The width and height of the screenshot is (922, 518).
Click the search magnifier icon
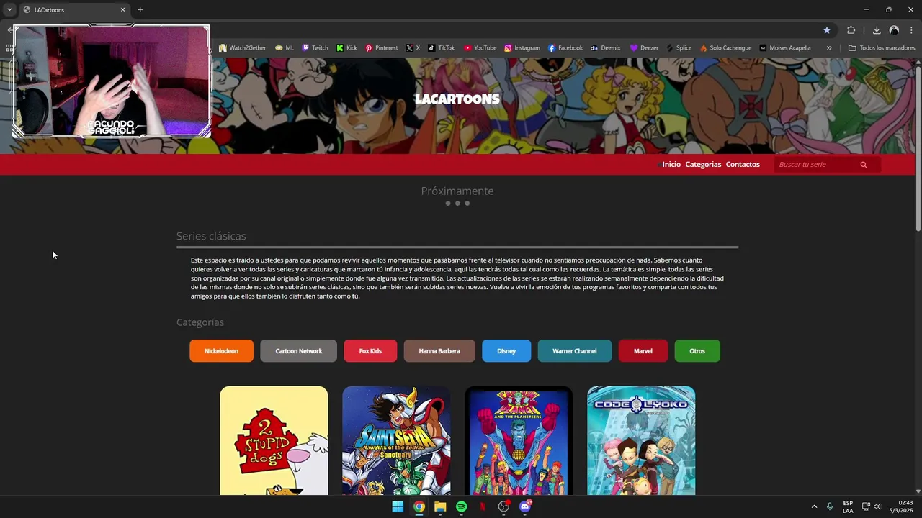click(x=864, y=165)
